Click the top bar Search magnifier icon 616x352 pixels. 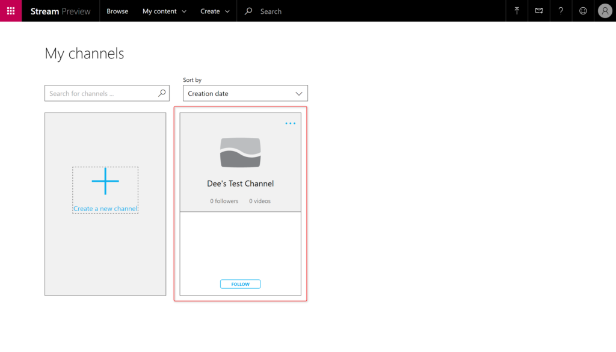point(248,11)
